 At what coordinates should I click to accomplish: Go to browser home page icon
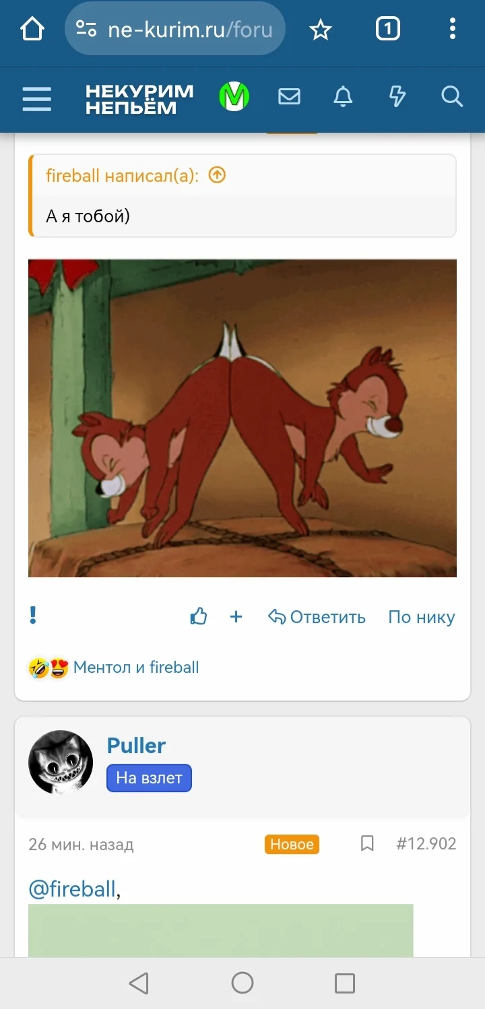point(32,29)
